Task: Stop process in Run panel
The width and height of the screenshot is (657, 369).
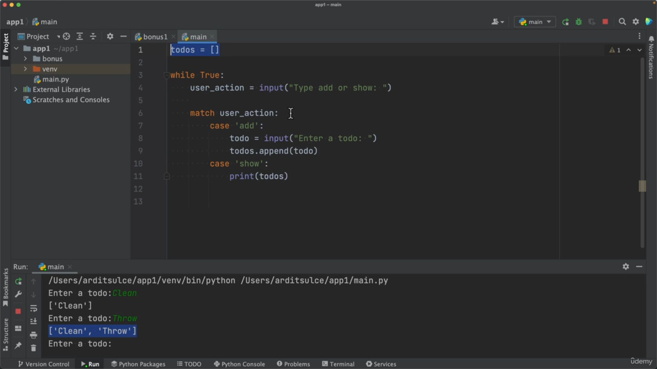Action: tap(18, 311)
